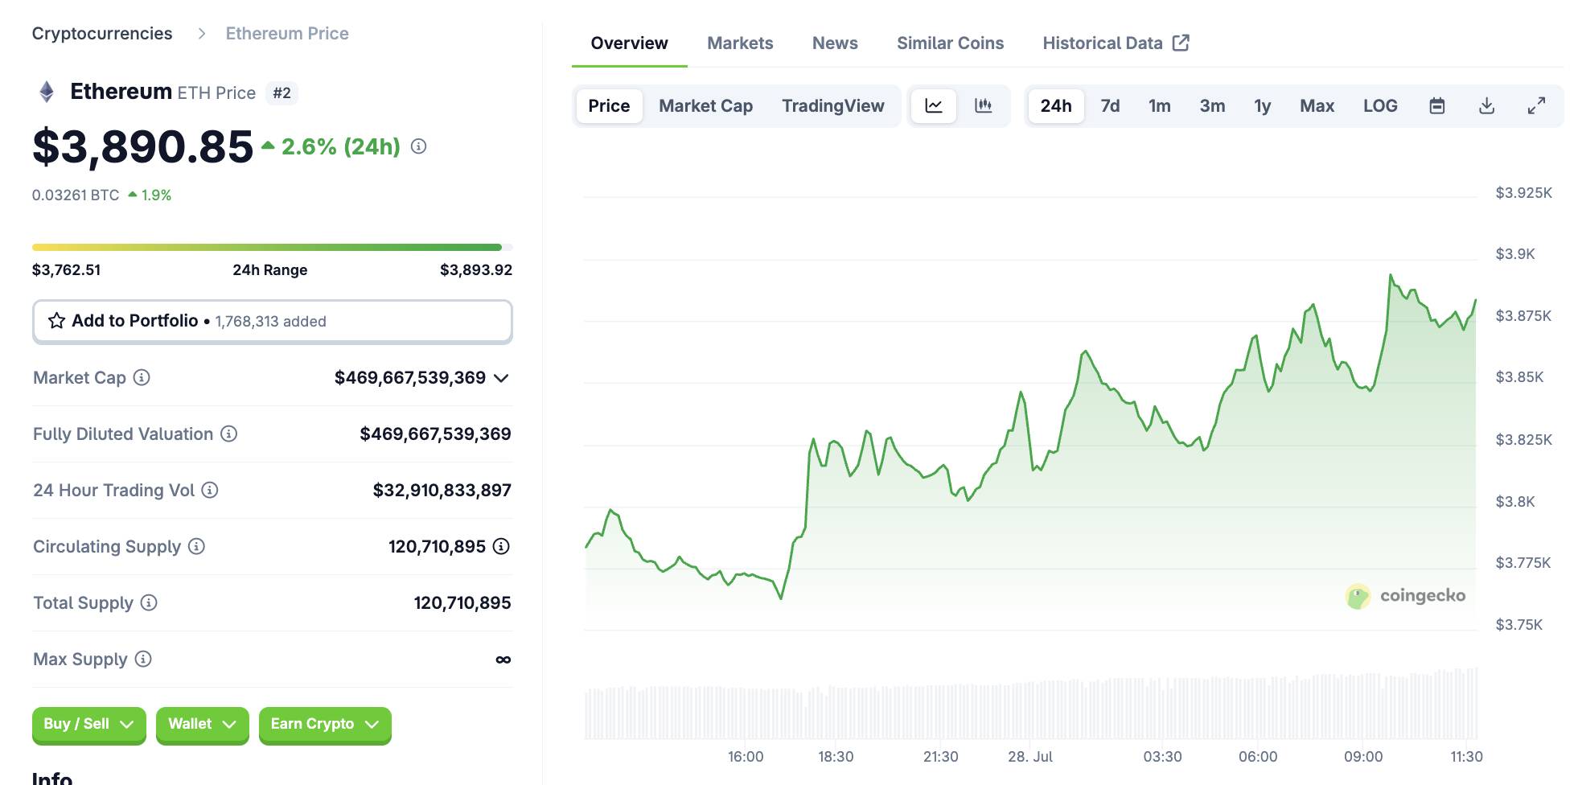The height and width of the screenshot is (785, 1578).
Task: Select the candlestick chart view icon
Action: point(983,105)
